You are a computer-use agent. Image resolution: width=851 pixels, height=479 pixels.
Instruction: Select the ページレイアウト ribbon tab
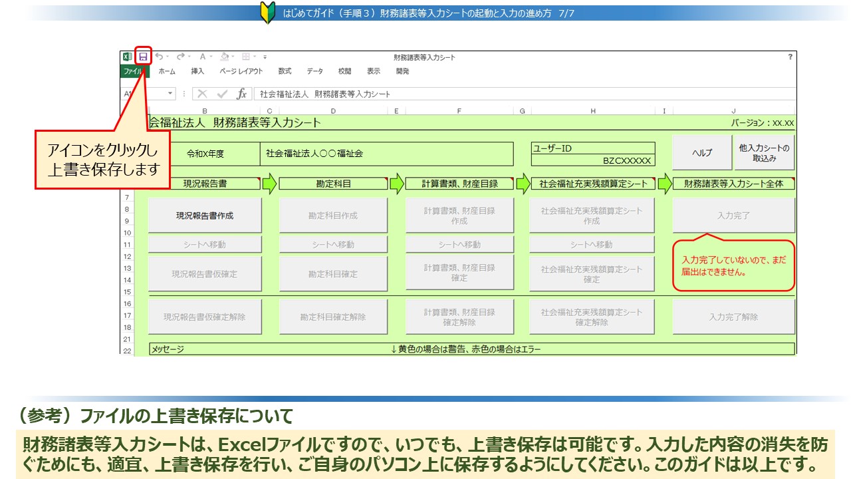point(241,71)
